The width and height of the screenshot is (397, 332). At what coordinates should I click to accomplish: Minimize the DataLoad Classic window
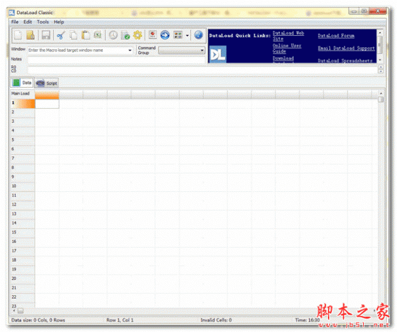(354, 11)
